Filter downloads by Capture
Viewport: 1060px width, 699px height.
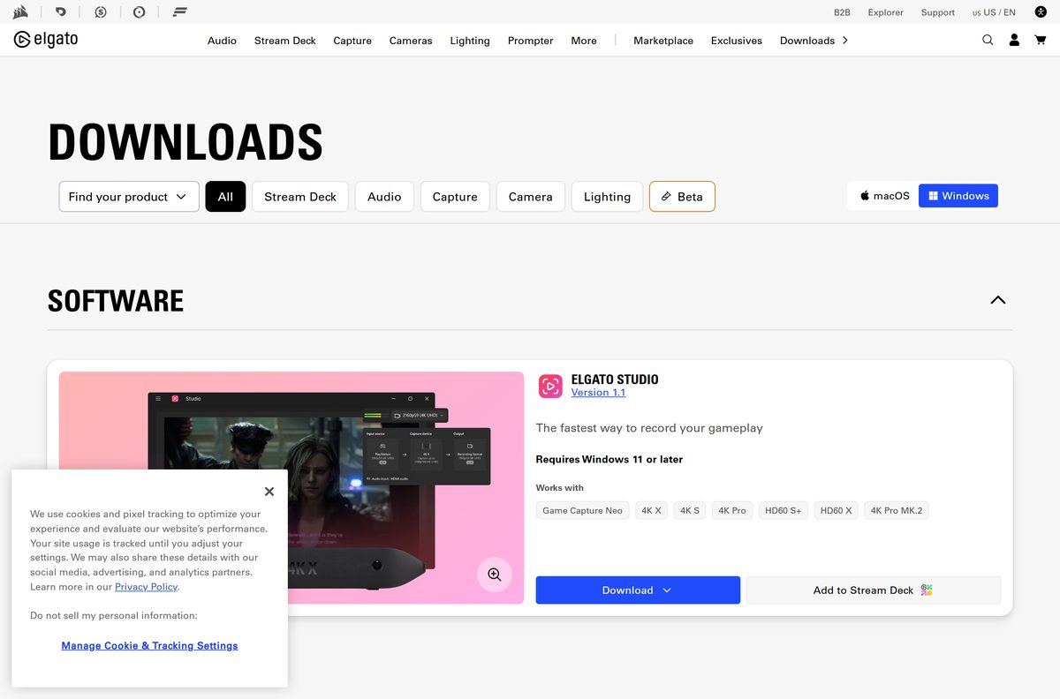coord(455,197)
